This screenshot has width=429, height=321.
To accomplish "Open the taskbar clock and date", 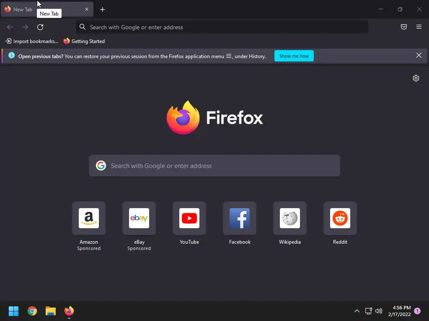I will click(399, 311).
